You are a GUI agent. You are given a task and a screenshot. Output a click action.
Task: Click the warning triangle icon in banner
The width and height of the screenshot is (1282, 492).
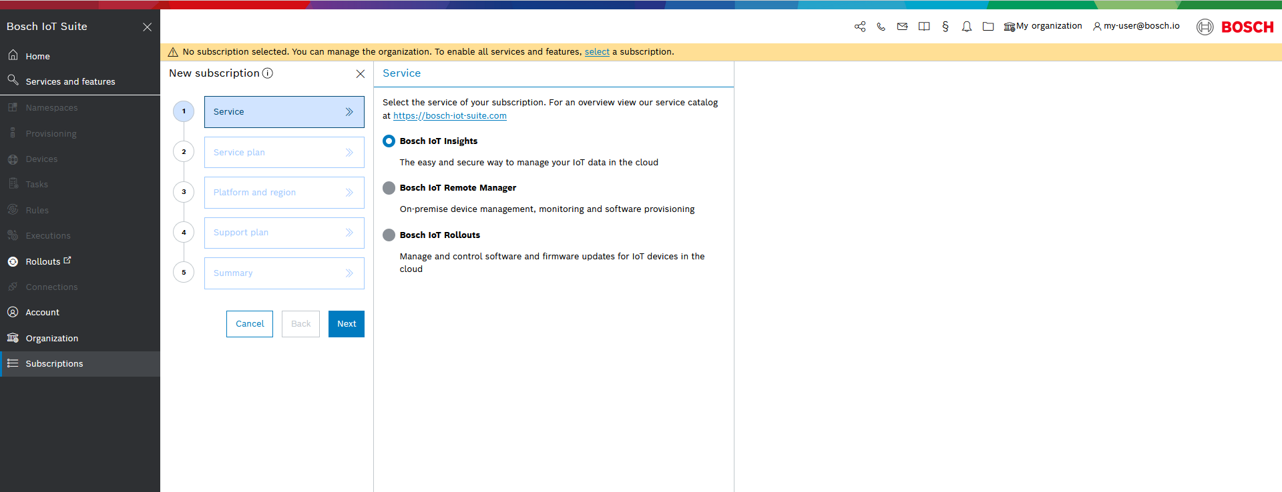pos(173,52)
